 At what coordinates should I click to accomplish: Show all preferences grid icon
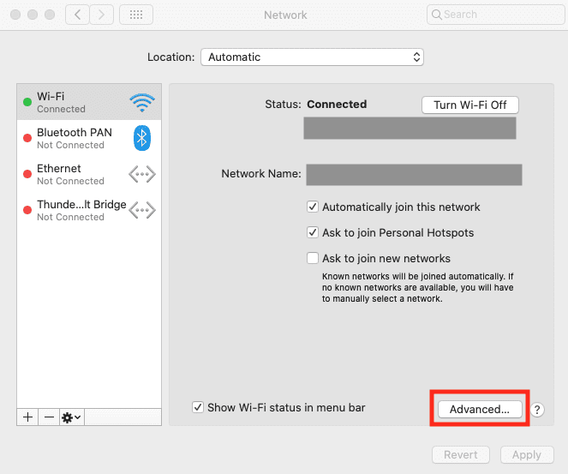pos(136,15)
